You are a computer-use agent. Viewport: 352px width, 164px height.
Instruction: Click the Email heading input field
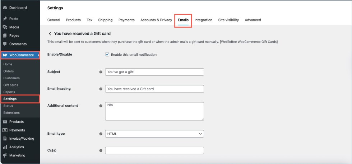(154, 89)
